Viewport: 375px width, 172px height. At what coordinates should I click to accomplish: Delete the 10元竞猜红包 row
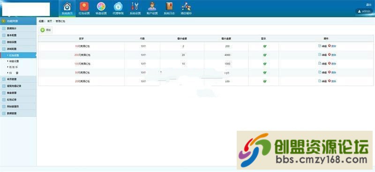pyautogui.click(x=332, y=46)
